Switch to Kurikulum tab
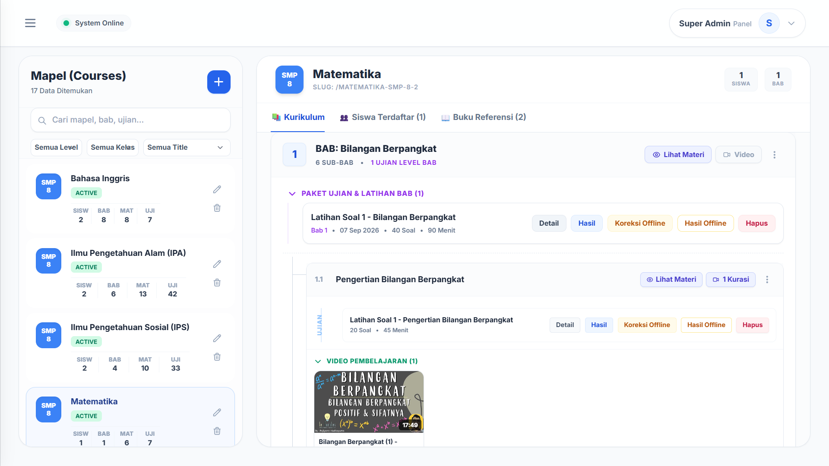The height and width of the screenshot is (466, 829). 298,117
